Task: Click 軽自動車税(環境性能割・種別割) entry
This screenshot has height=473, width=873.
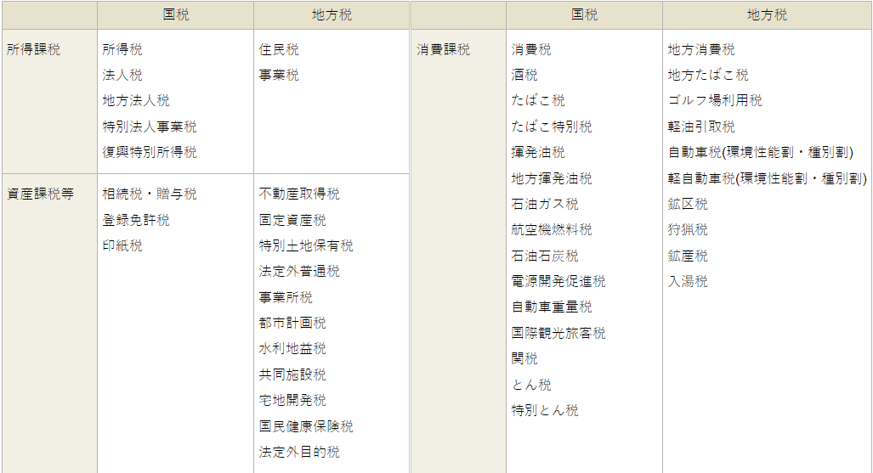Action: click(768, 178)
